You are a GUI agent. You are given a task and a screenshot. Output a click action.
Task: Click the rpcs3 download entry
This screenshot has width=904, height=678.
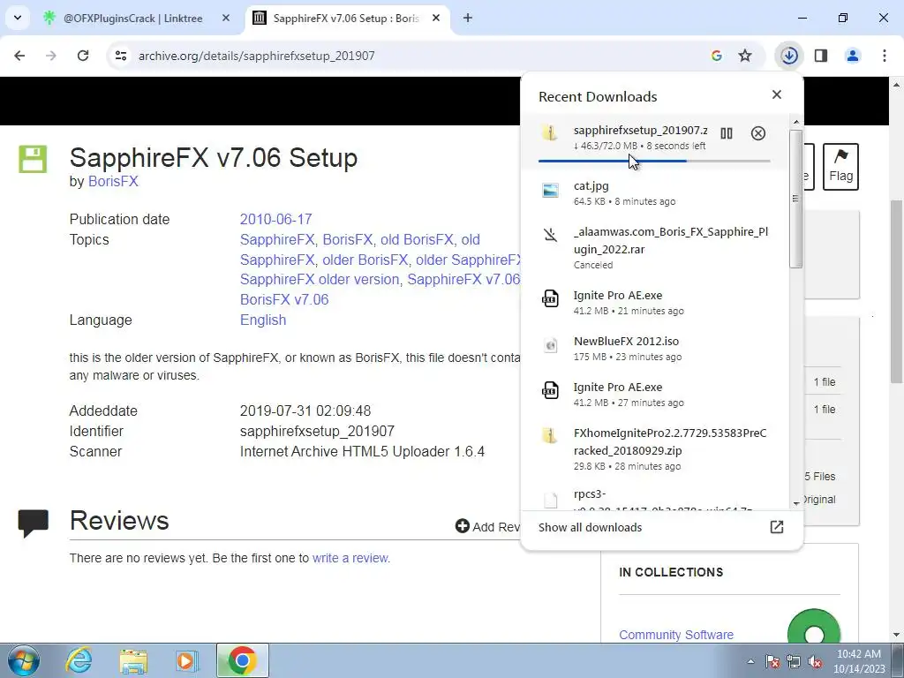pos(654,498)
